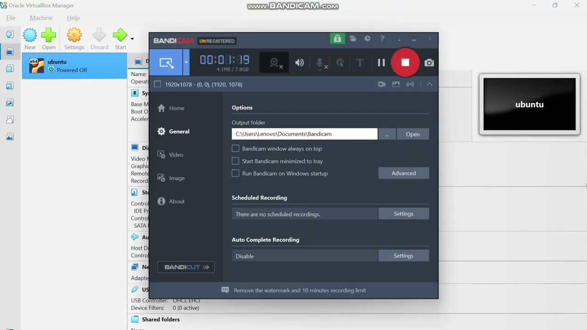Click the green lock icon in Bandicam
The height and width of the screenshot is (330, 587).
tap(338, 39)
